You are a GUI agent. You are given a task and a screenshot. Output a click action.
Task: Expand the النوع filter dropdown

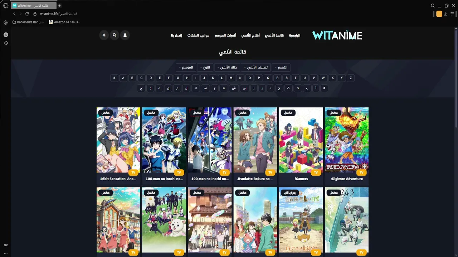205,67
